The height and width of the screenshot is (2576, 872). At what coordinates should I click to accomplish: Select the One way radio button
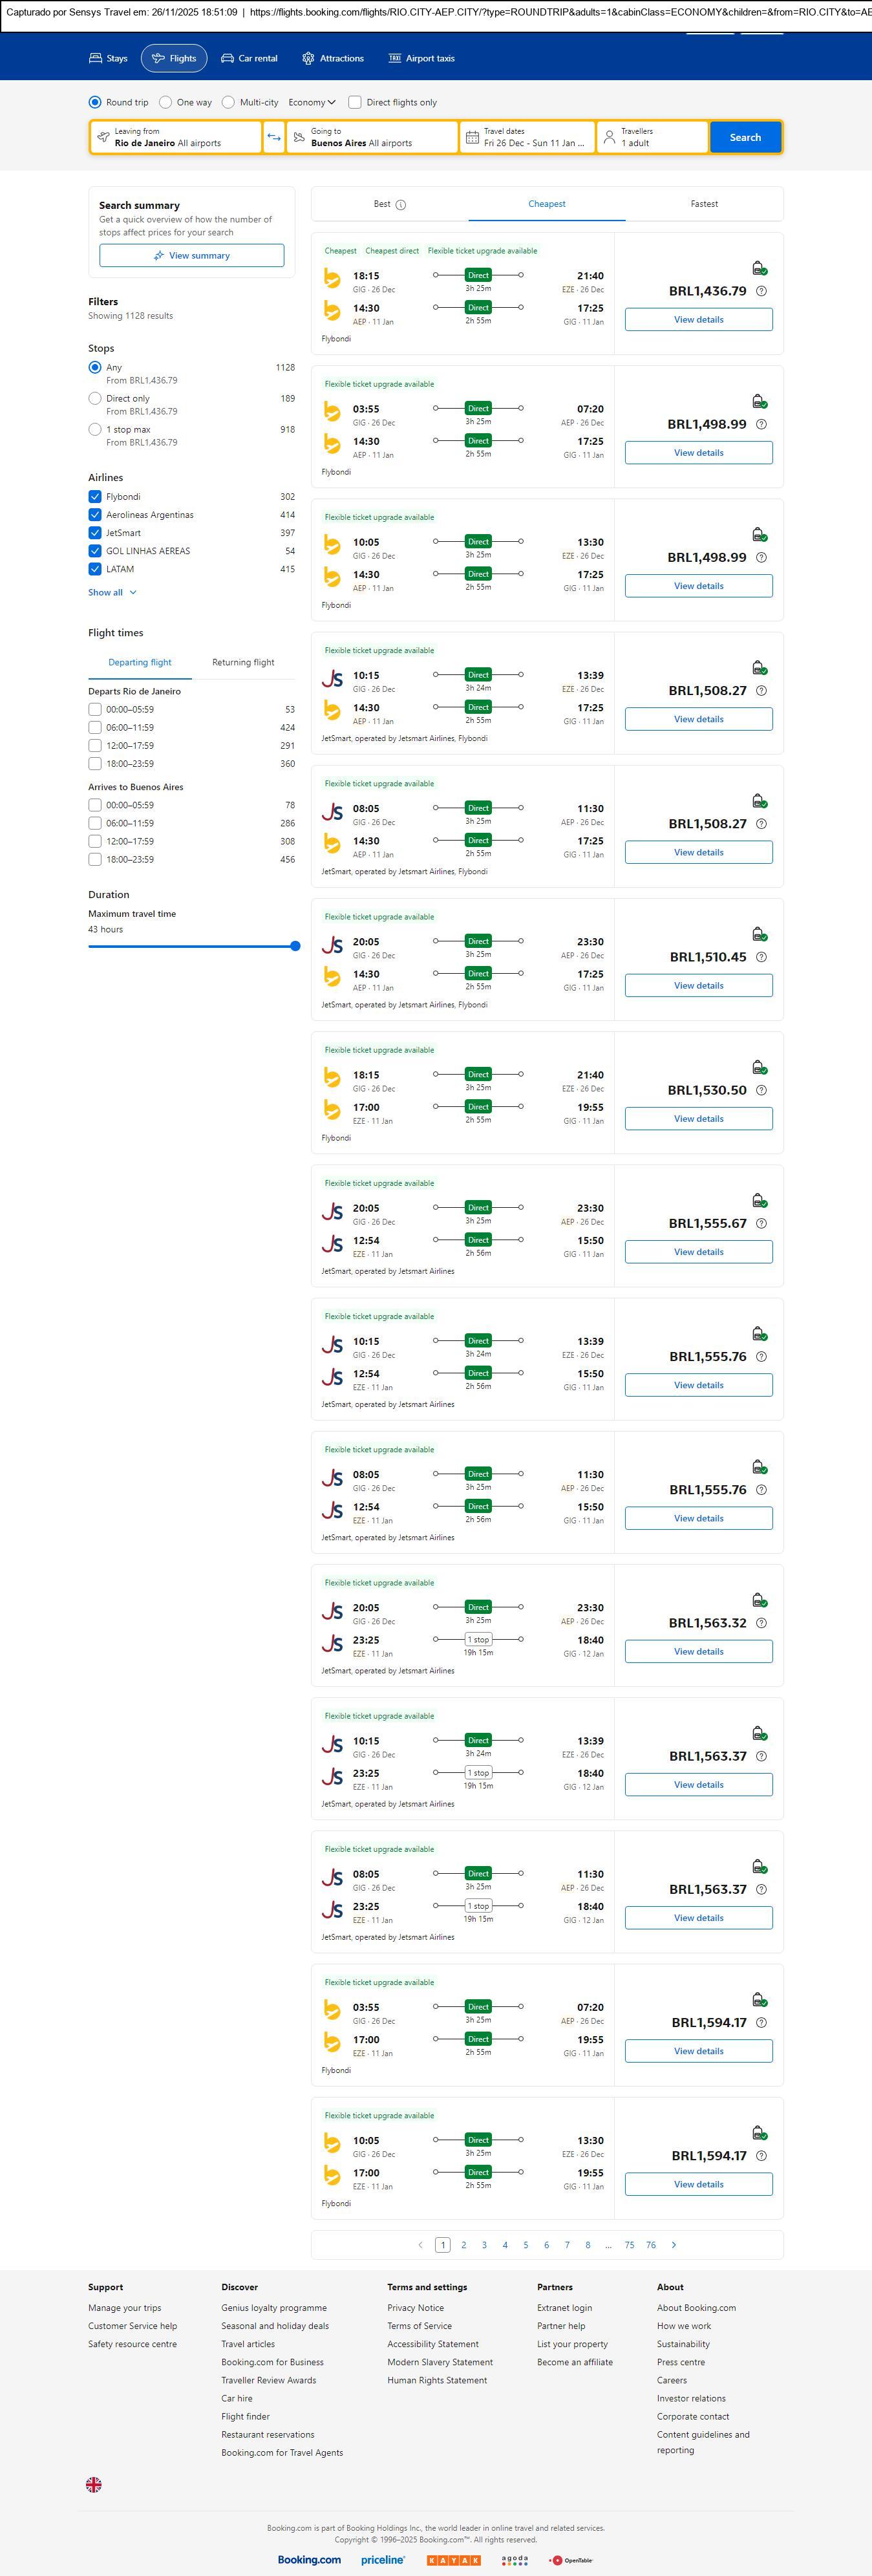(x=166, y=102)
